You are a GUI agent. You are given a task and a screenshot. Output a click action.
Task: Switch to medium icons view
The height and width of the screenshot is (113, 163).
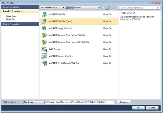pyautogui.click(x=108, y=8)
